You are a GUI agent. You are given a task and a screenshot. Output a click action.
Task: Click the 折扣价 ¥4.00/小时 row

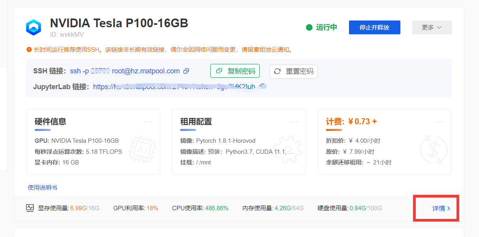pos(353,141)
